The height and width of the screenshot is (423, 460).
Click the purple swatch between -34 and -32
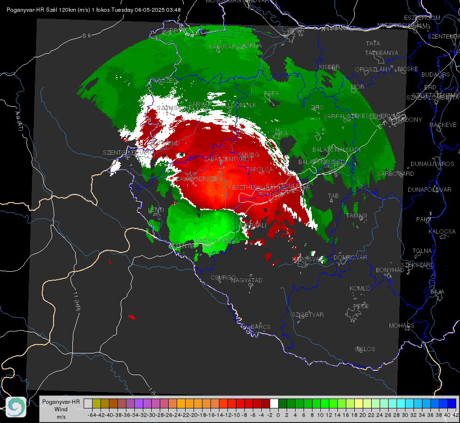(139, 403)
